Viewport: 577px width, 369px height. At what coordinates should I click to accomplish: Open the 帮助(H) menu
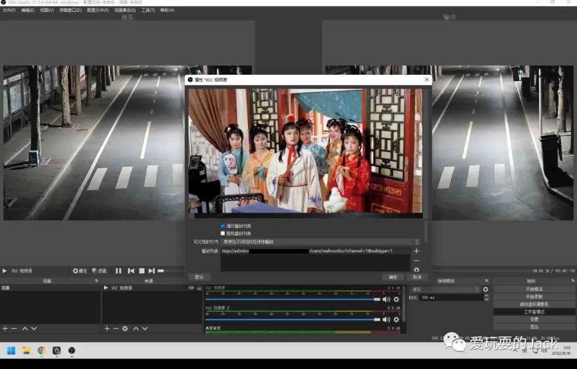(167, 10)
